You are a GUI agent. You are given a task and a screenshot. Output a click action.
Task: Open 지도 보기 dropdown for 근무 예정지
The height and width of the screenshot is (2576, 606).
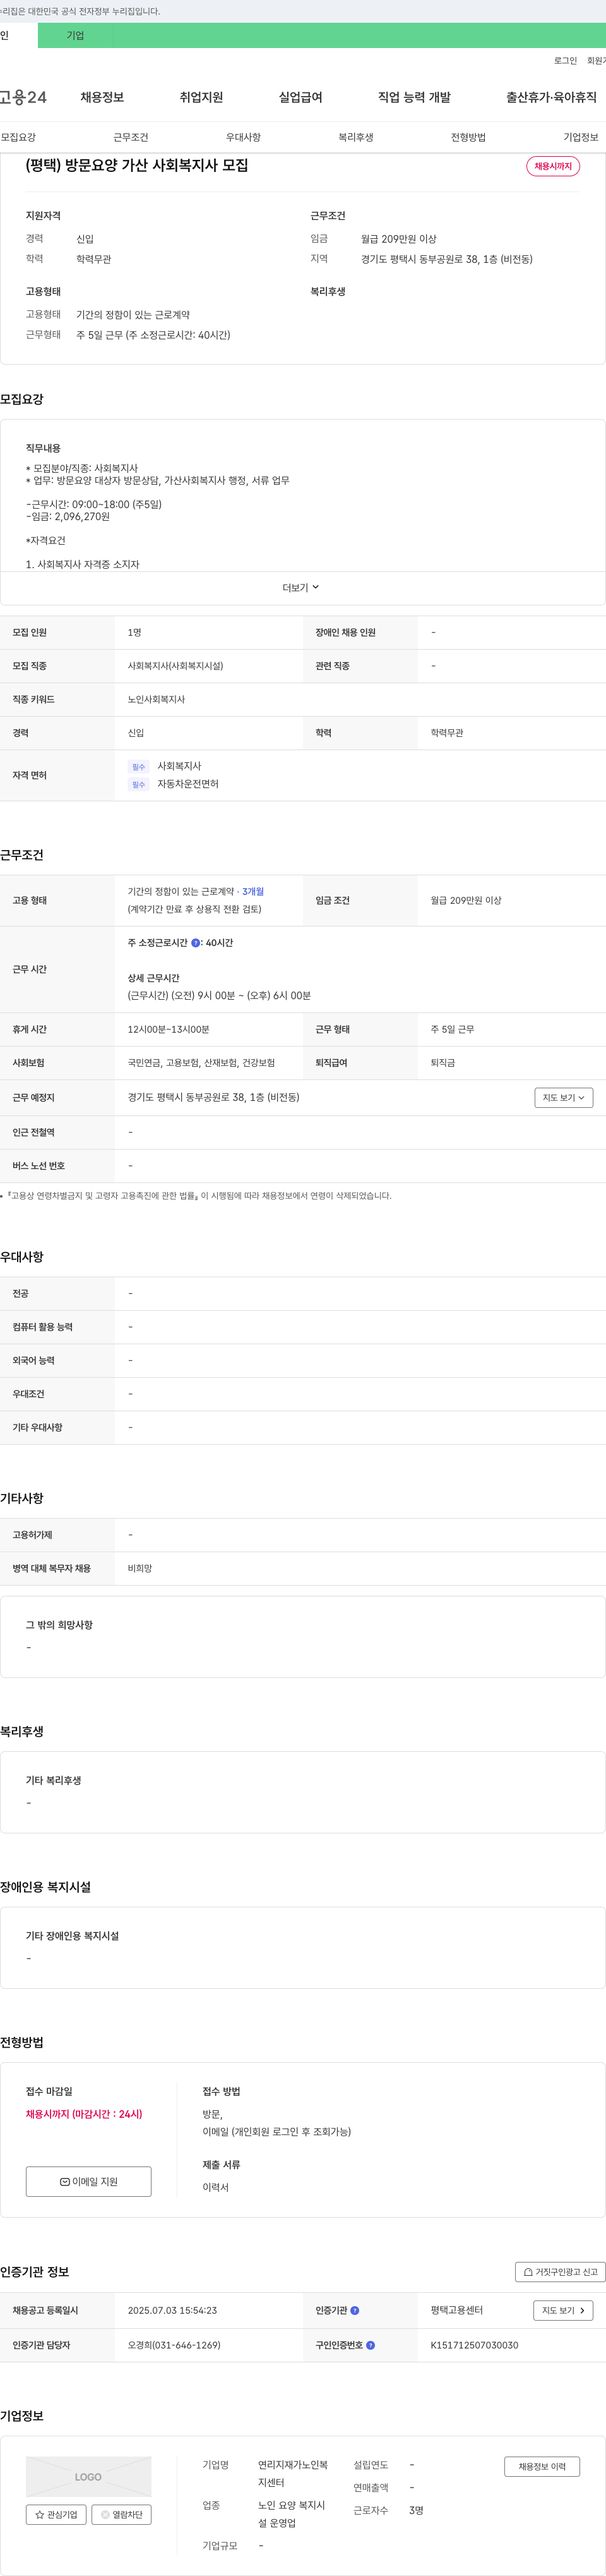point(564,1098)
